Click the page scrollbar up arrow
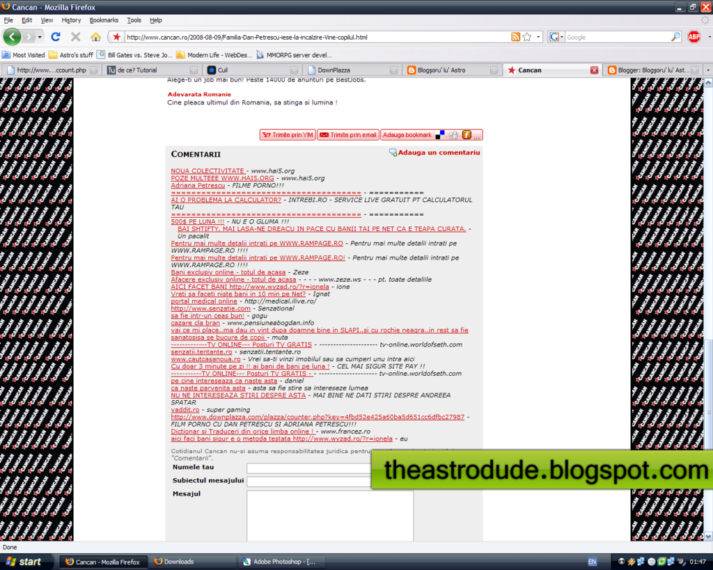This screenshot has width=713, height=570. pyautogui.click(x=708, y=82)
